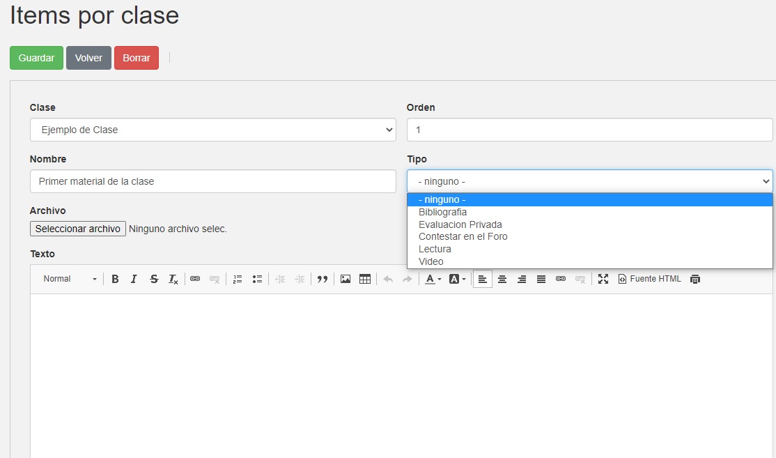Click the Nombre input field
776x458 pixels.
click(212, 181)
